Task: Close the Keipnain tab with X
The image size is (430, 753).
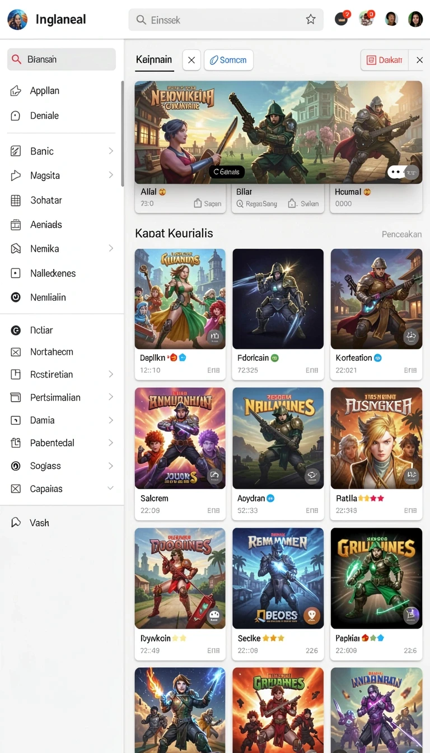Action: point(191,60)
